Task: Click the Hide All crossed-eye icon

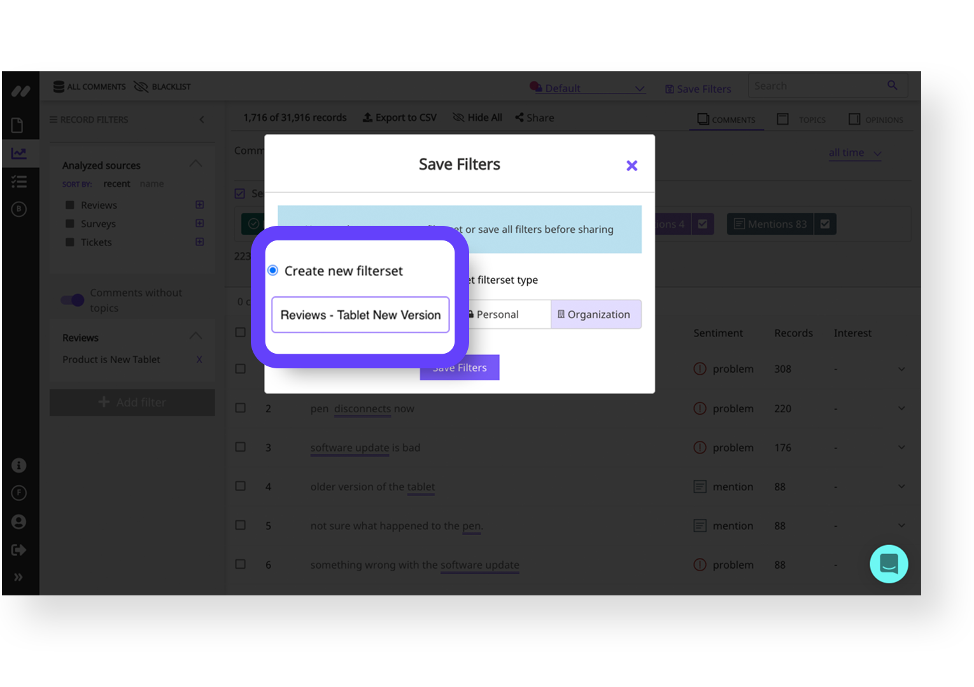Action: pyautogui.click(x=458, y=117)
